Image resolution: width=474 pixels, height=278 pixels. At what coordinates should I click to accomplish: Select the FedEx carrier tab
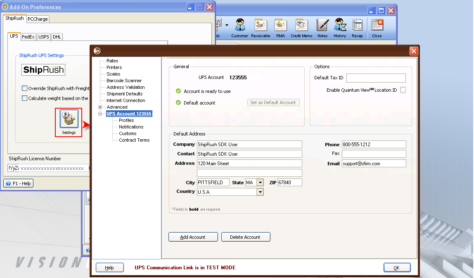28,37
